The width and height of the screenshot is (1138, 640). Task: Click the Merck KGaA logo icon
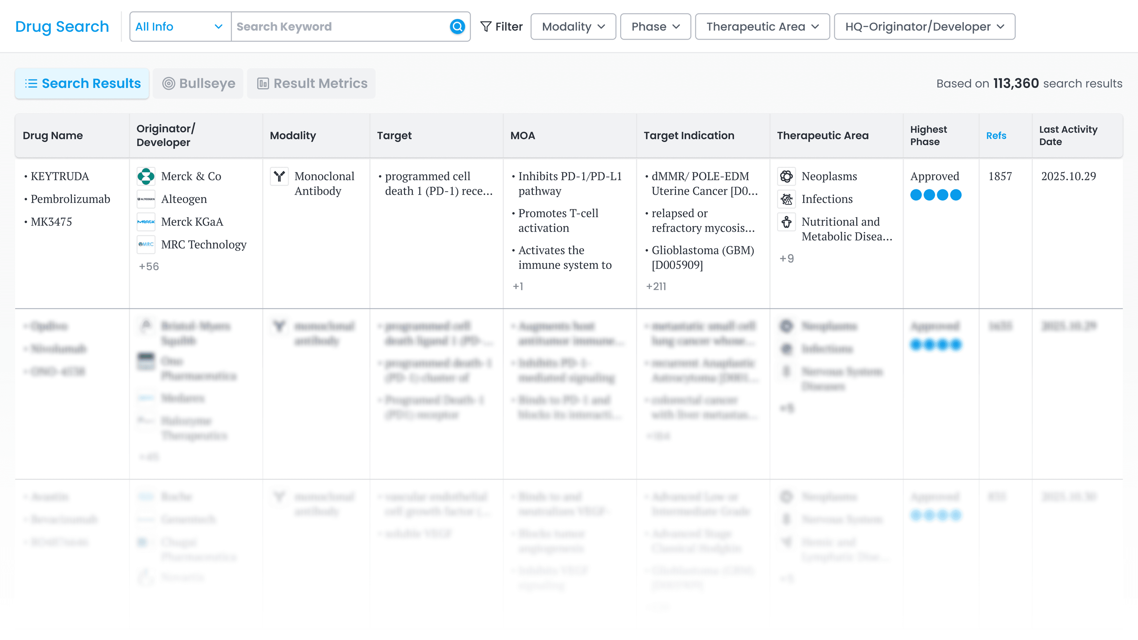coord(146,222)
